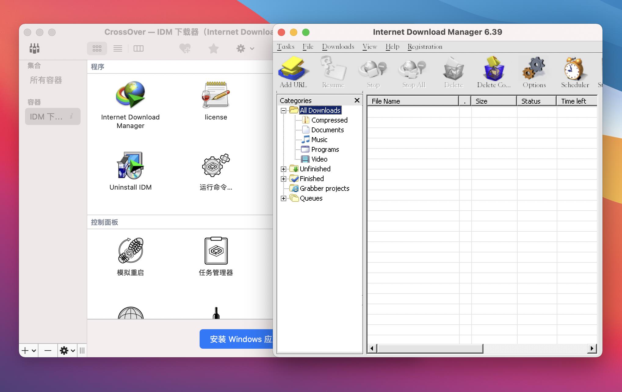This screenshot has width=622, height=392.
Task: Expand the Finished downloads category
Action: coord(283,178)
